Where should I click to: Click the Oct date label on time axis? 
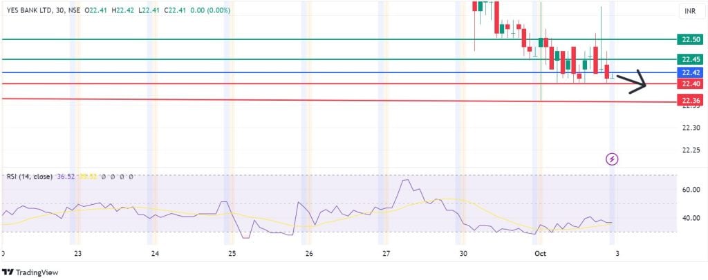pyautogui.click(x=541, y=253)
